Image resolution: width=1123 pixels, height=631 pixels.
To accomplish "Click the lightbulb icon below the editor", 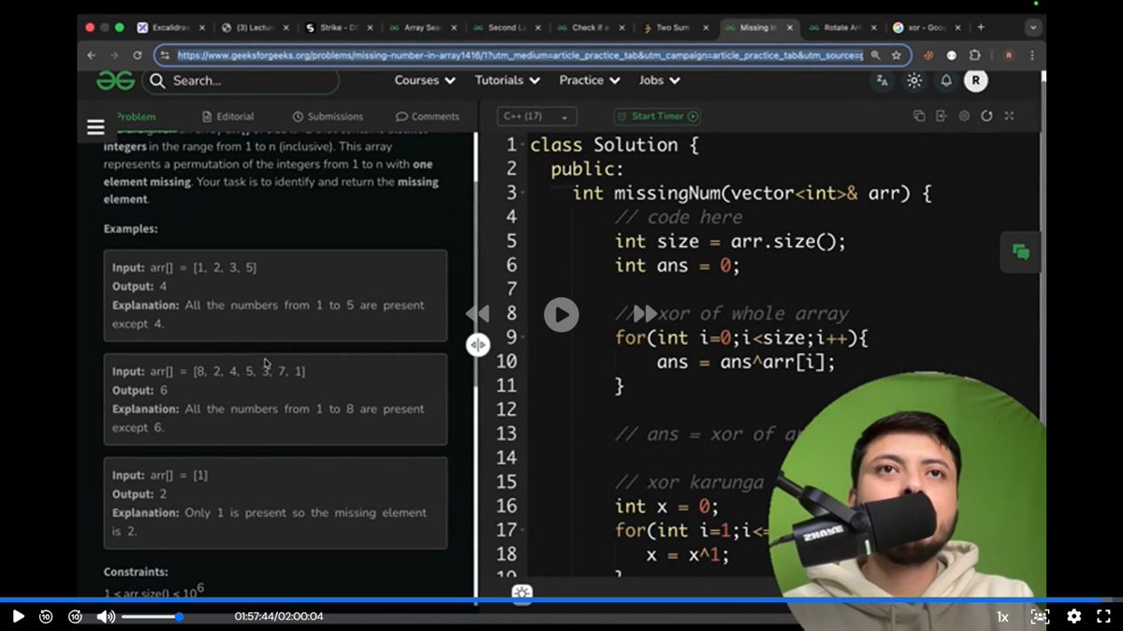I will click(522, 592).
